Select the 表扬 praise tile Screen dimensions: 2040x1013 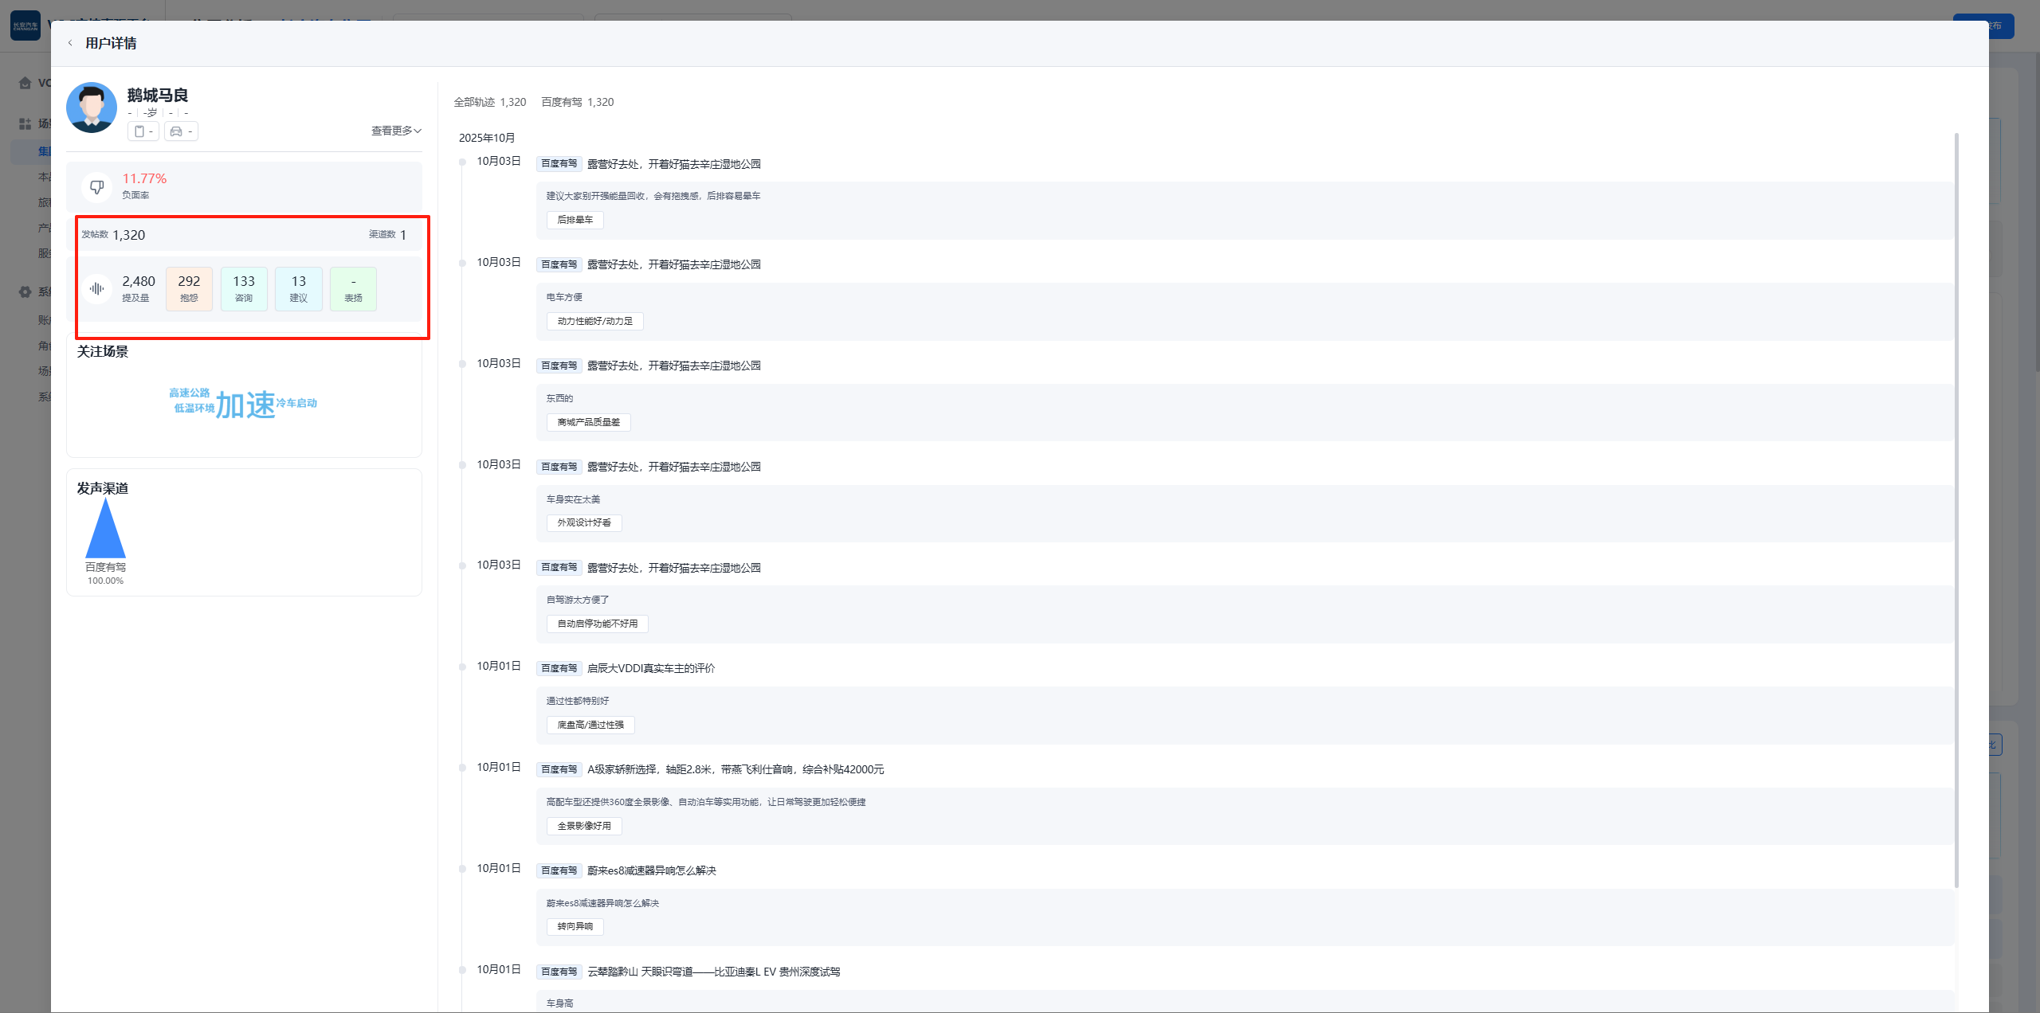click(x=353, y=288)
